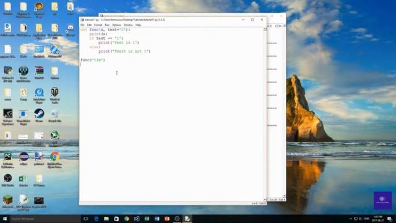Screen dimensions: 396x223
Task: Open Google Chrome from the taskbar
Action: 126,219
